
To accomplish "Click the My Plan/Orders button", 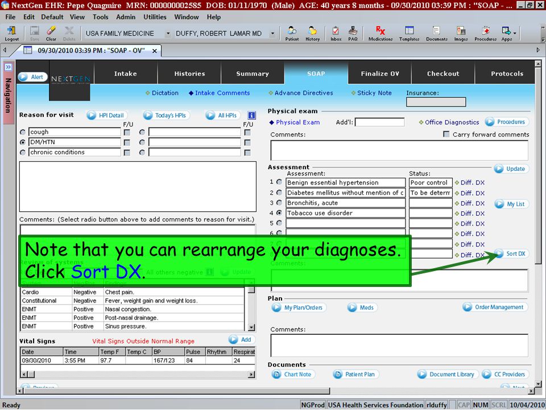I will tap(299, 307).
